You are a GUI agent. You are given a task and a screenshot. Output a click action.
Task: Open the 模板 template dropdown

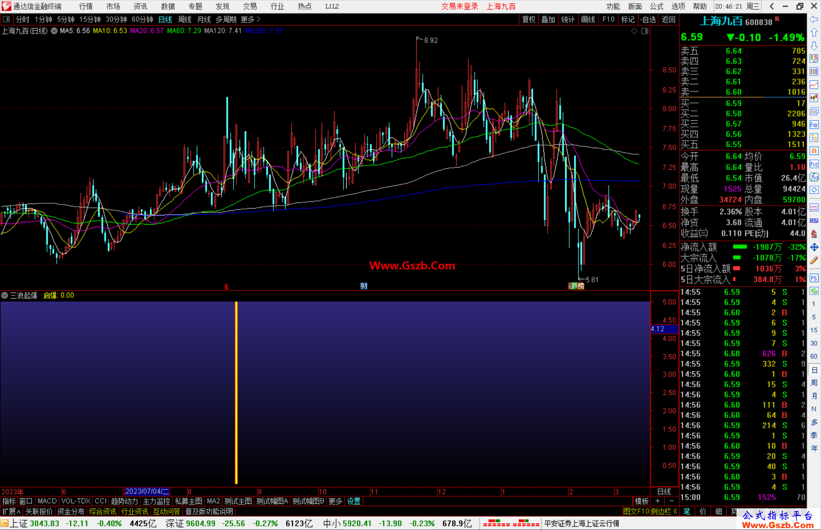[x=642, y=501]
